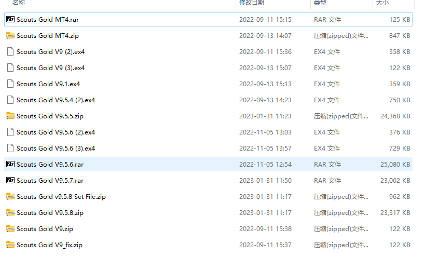
Task: Select file name Scouts Gold V9 (3).ex4
Action: point(50,68)
